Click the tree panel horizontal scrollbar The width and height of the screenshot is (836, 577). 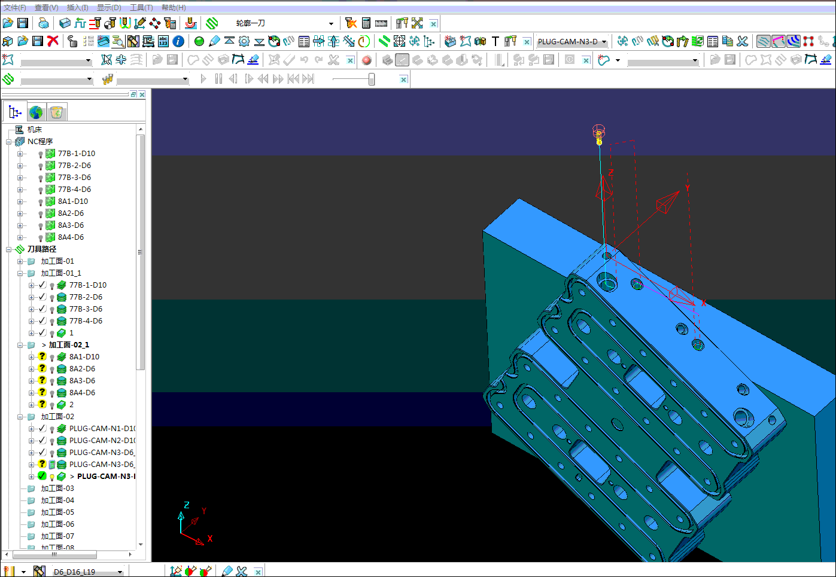54,554
